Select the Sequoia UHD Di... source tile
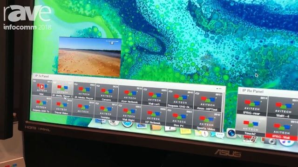This screenshot has width=298, height=167. tap(180, 99)
